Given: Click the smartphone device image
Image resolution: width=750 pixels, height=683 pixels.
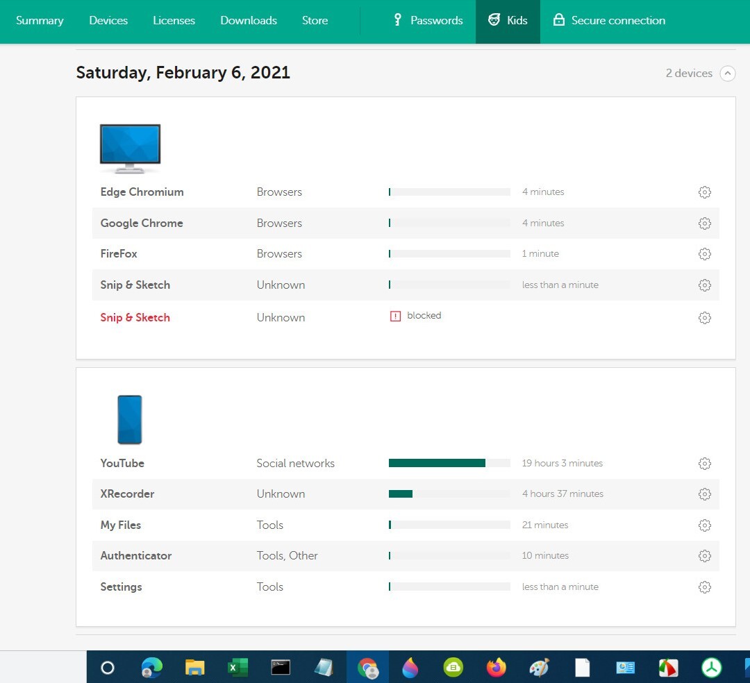Looking at the screenshot, I should 130,419.
